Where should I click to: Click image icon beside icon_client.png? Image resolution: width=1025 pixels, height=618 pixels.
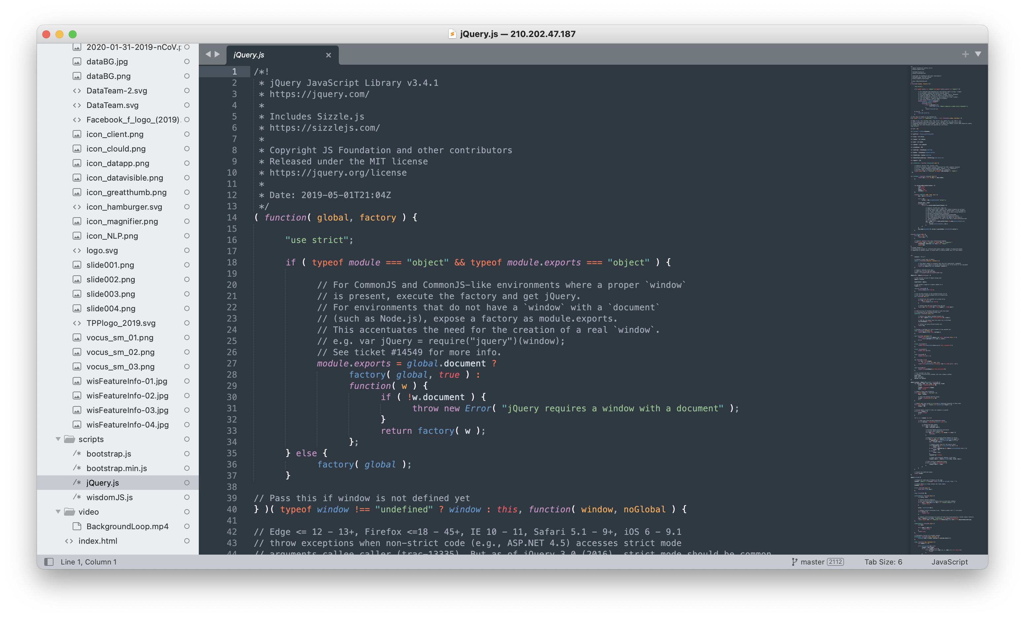[x=77, y=134]
